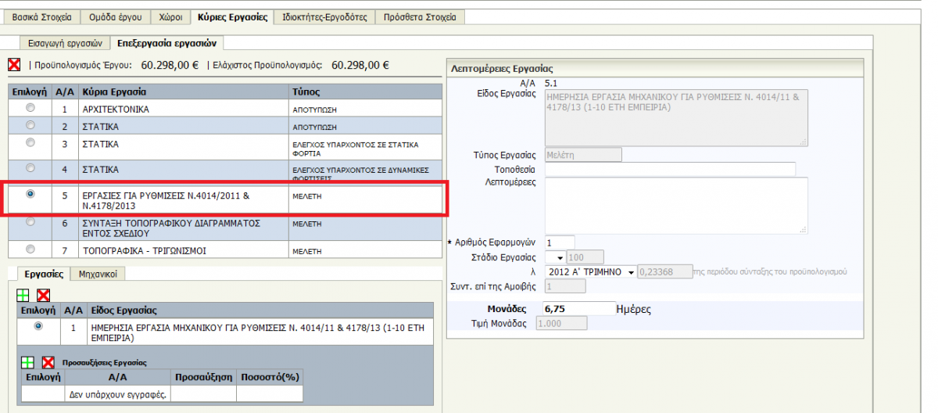Pick the radio for ΗΜΕΡΗΣΙΑ ΕΡΓΑΣΙΑ ΜΗΧΑΝΙΚΟΥ work row
This screenshot has width=938, height=413.
38,326
